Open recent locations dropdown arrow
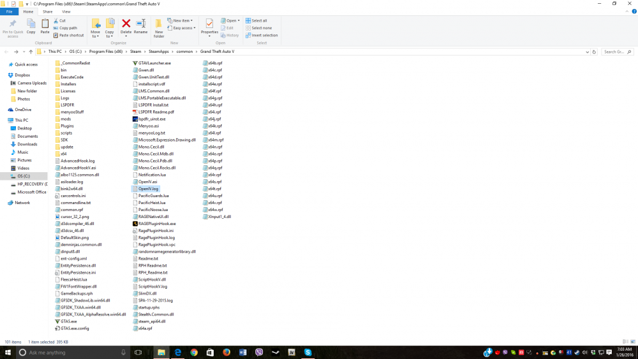 pos(24,52)
